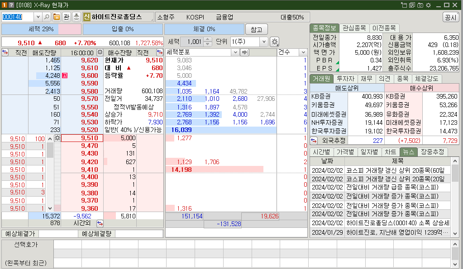Click the camera capture icon in title bar
The height and width of the screenshot is (269, 463).
coord(420,5)
